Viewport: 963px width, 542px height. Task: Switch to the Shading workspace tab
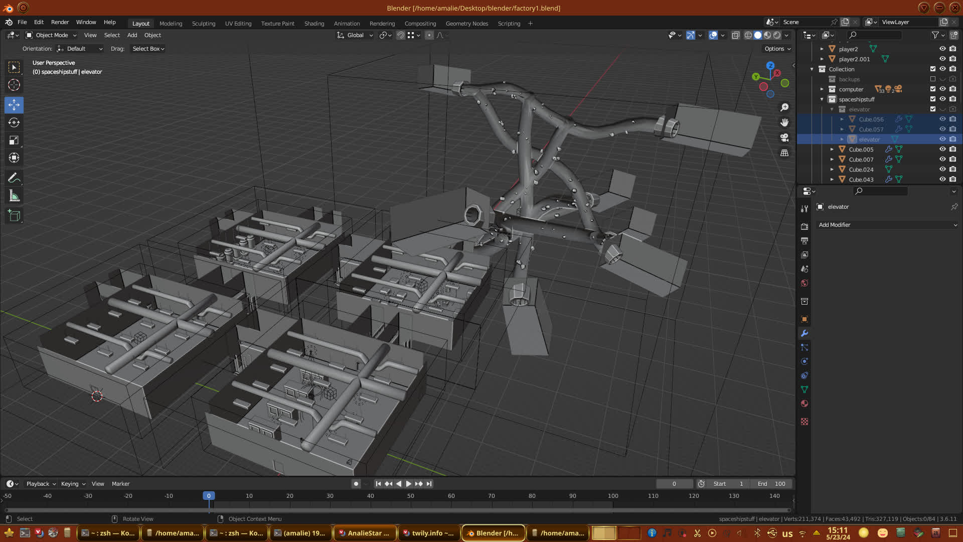pos(314,24)
